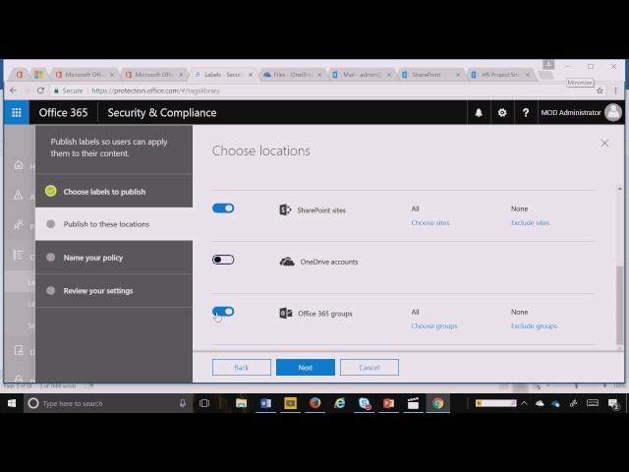Click the Exclude groups link
Screen dimensions: 629x472
click(534, 325)
